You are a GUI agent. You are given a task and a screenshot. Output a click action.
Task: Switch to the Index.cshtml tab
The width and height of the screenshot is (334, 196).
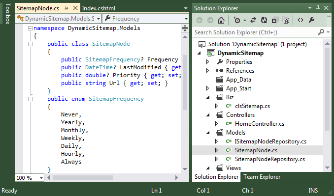pyautogui.click(x=99, y=8)
